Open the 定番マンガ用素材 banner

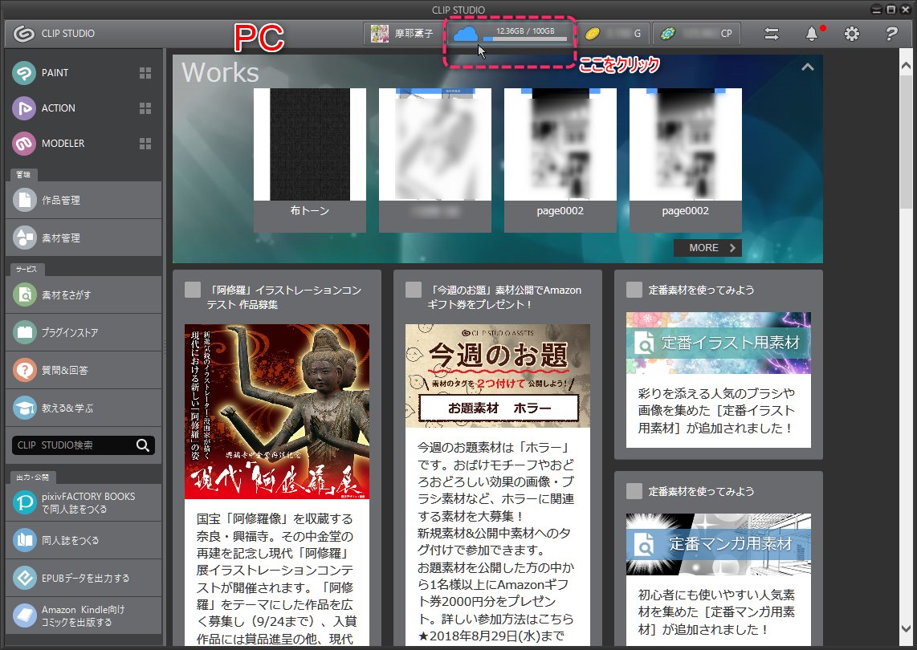[x=719, y=545]
